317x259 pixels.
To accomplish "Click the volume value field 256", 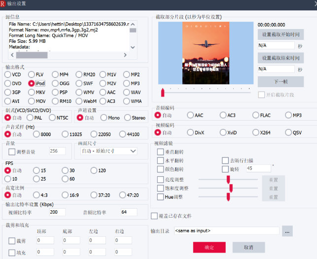I will pos(57,151).
